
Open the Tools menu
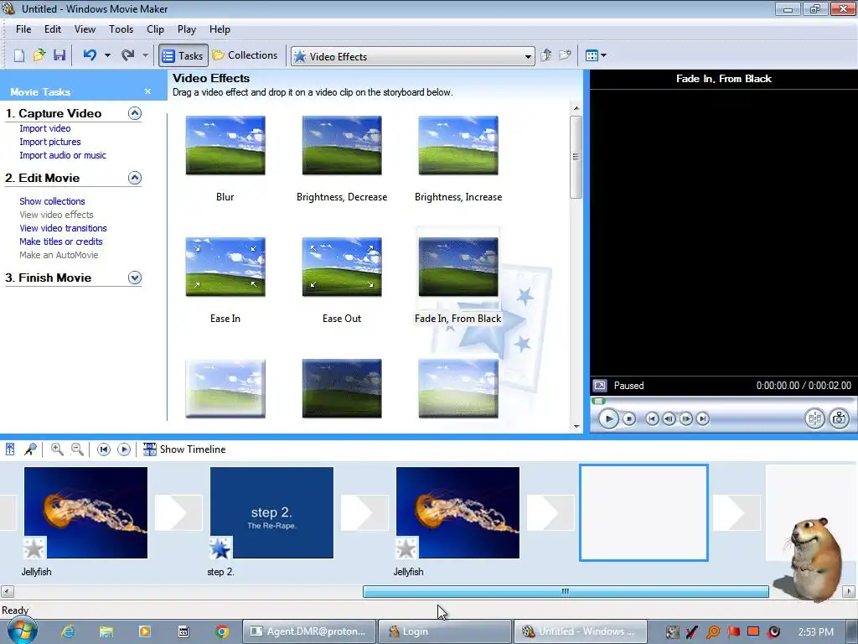pyautogui.click(x=121, y=29)
